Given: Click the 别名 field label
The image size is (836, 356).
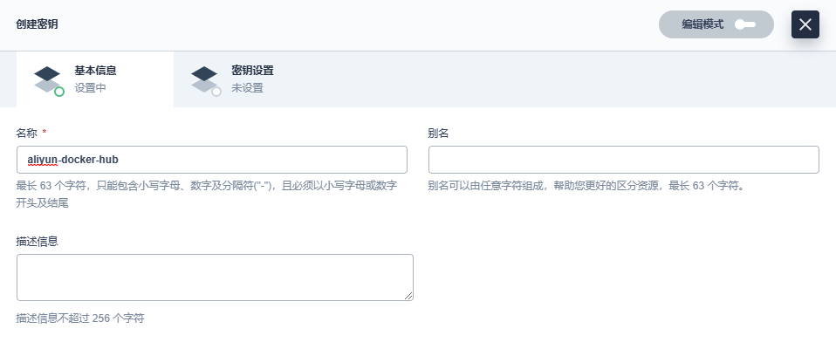Looking at the screenshot, I should coord(438,133).
